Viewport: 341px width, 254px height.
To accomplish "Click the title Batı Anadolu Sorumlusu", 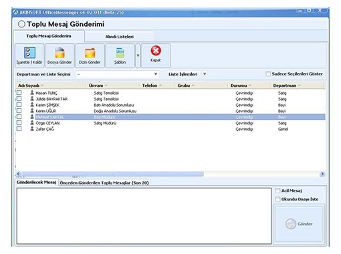I will [114, 105].
